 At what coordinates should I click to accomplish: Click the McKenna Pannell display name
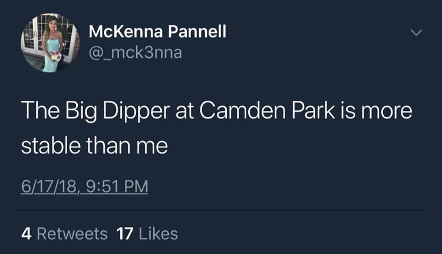157,32
